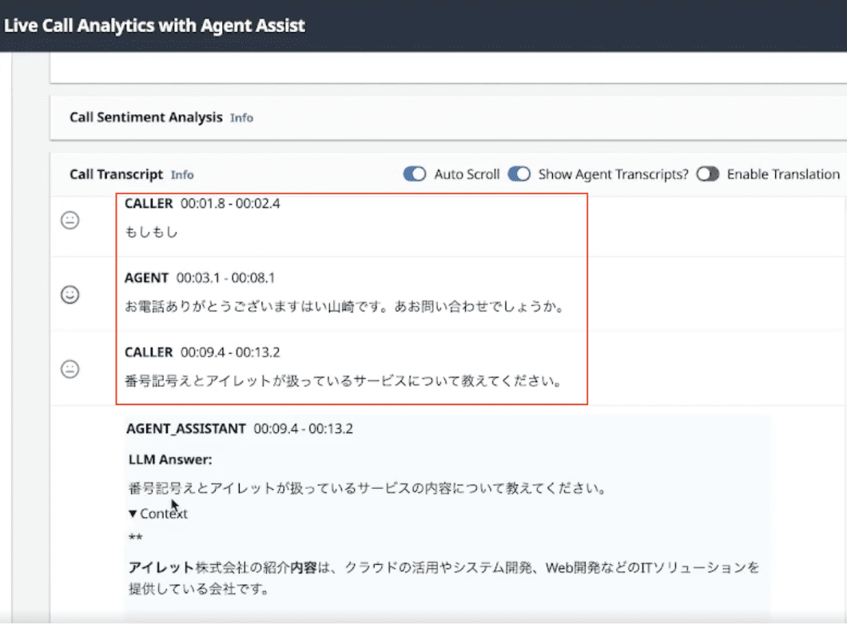This screenshot has width=847, height=624.
Task: Select the Call Sentiment Analysis panel header
Action: click(x=145, y=117)
